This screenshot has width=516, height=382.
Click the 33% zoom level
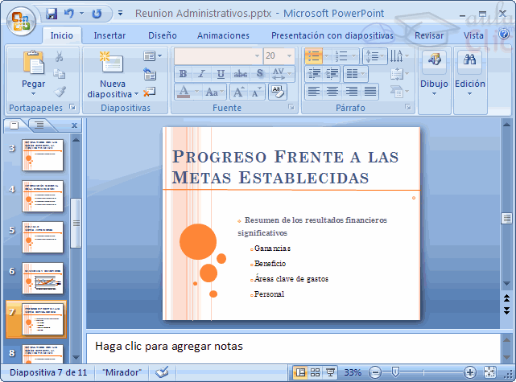(x=353, y=372)
